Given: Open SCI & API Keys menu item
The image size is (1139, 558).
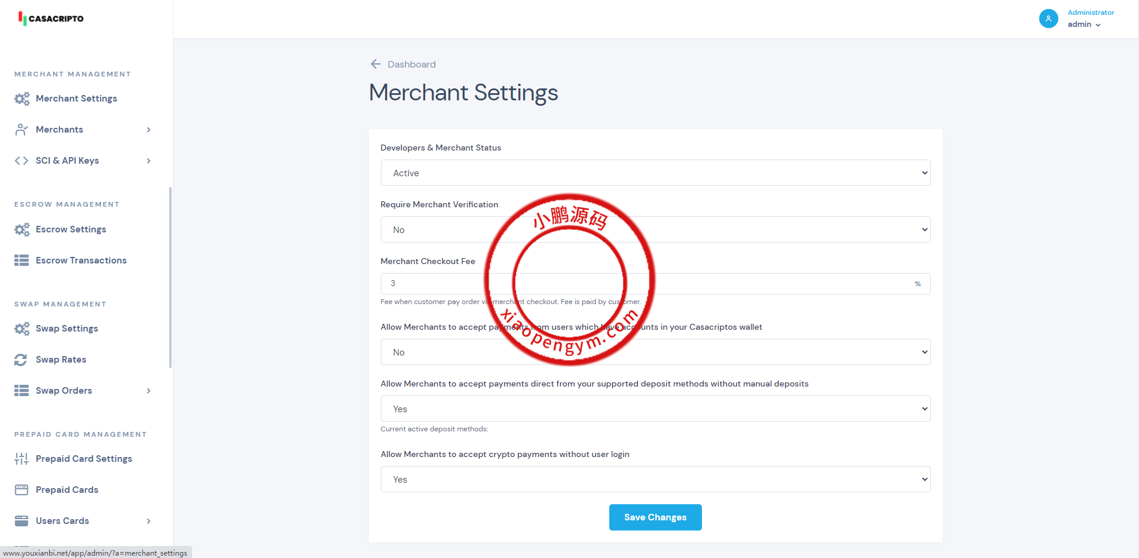Looking at the screenshot, I should tap(67, 161).
